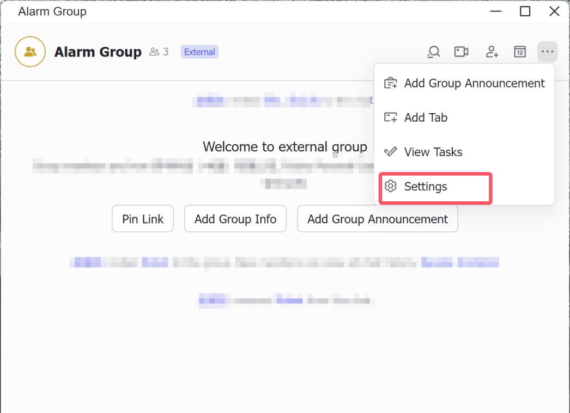Search in the Alarm Group chat
This screenshot has height=413, width=570.
433,52
